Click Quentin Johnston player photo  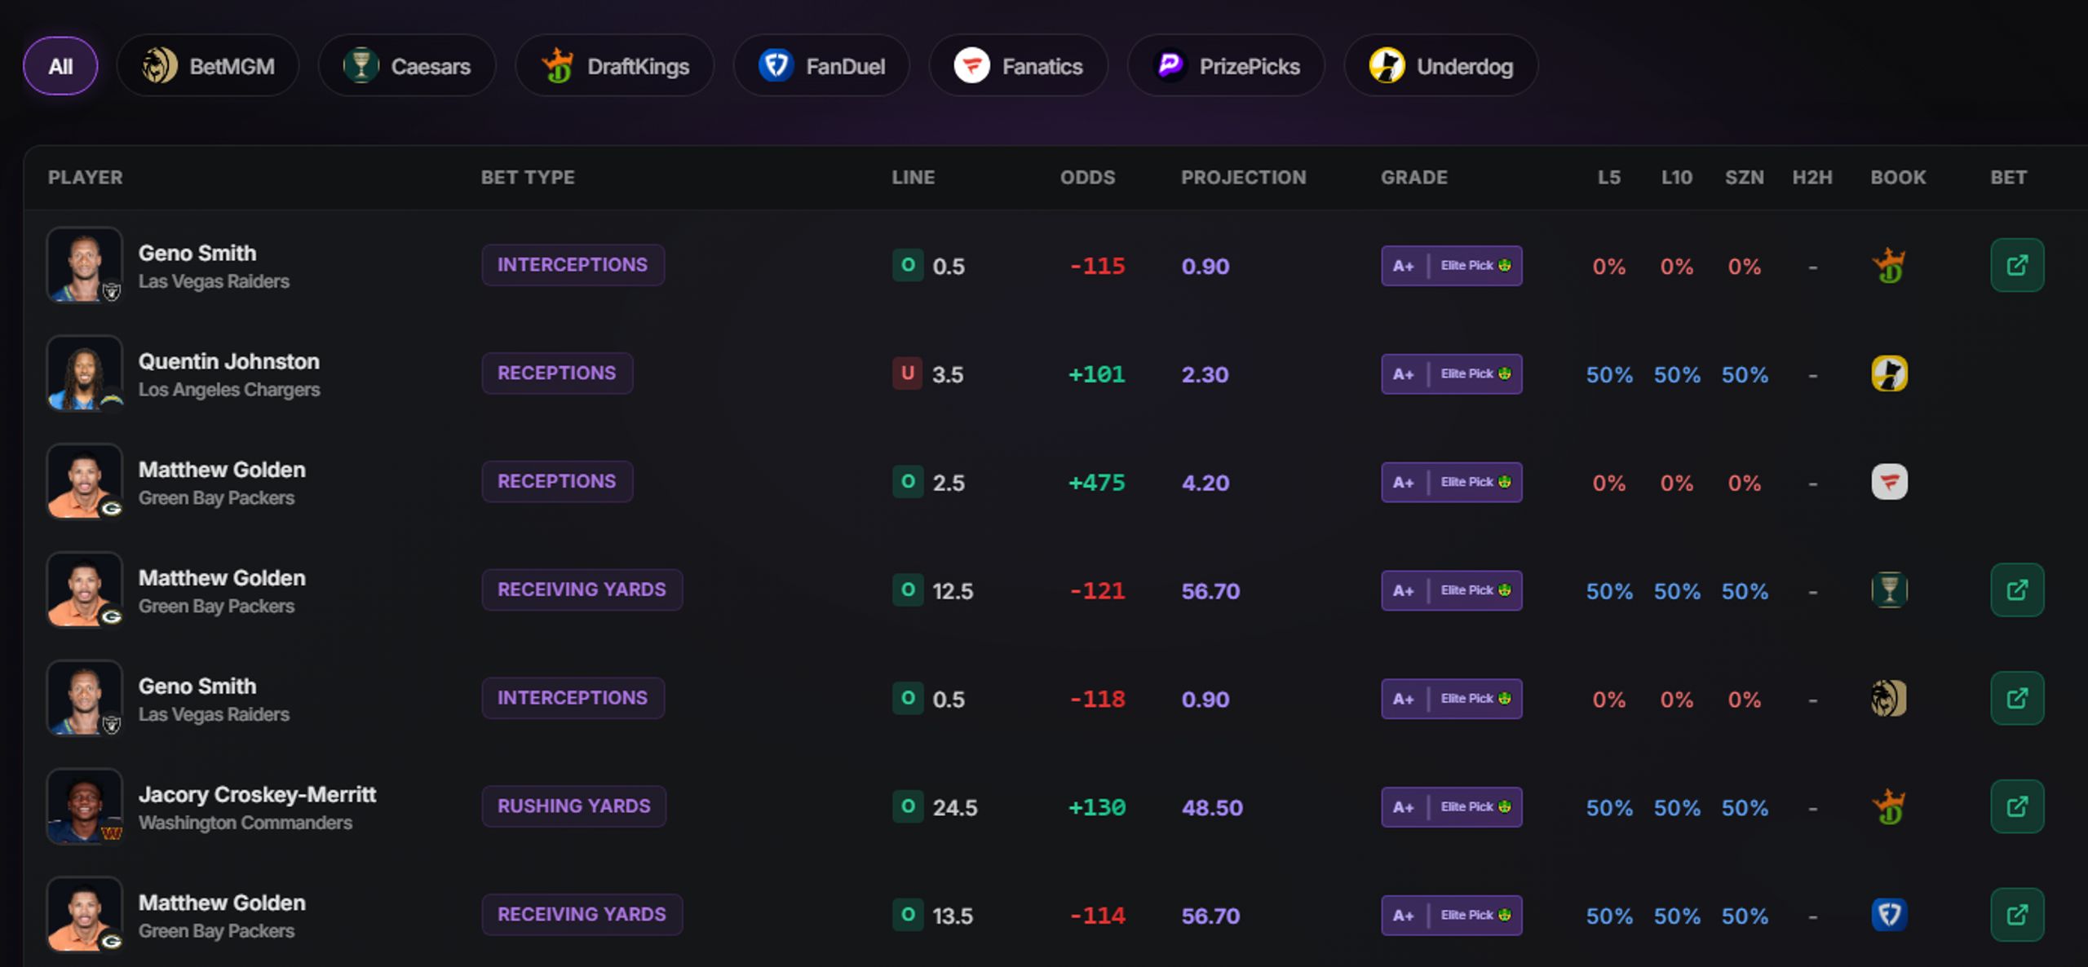[x=85, y=373]
